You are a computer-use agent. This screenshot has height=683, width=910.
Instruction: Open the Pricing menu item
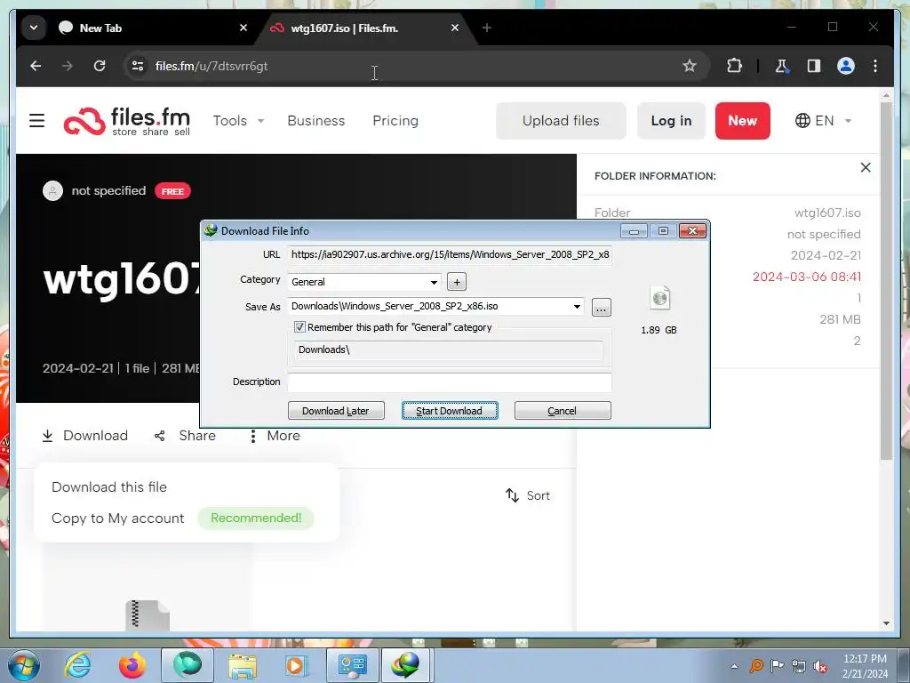point(395,121)
